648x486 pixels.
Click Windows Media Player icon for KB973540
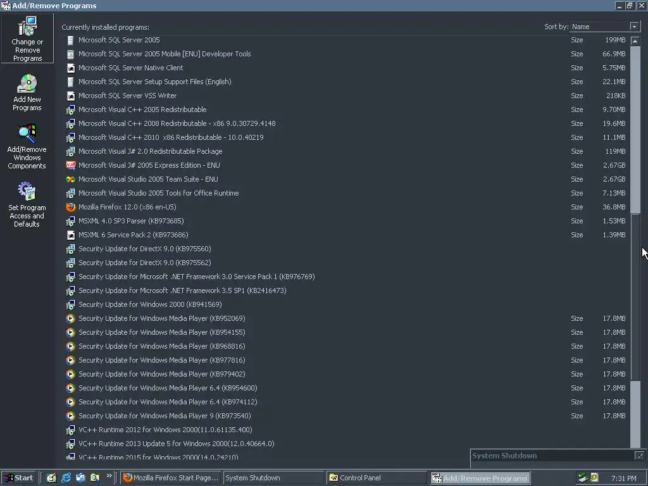click(71, 416)
